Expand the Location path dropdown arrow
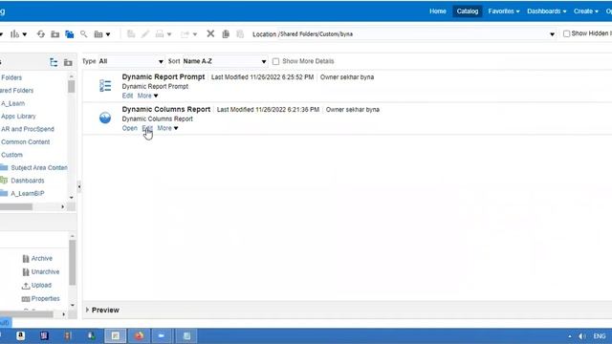Viewport: 612px width, 344px height. pyautogui.click(x=553, y=34)
